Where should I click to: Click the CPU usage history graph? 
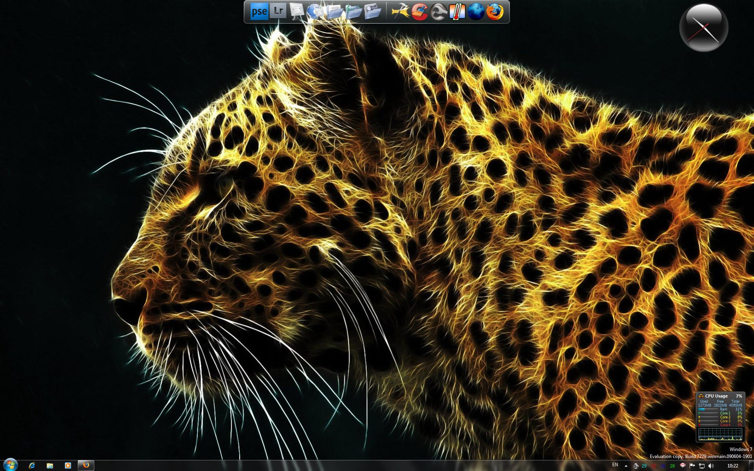point(720,434)
